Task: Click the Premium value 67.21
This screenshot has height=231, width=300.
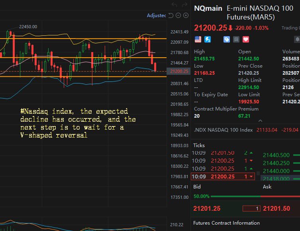Action: coord(244,116)
